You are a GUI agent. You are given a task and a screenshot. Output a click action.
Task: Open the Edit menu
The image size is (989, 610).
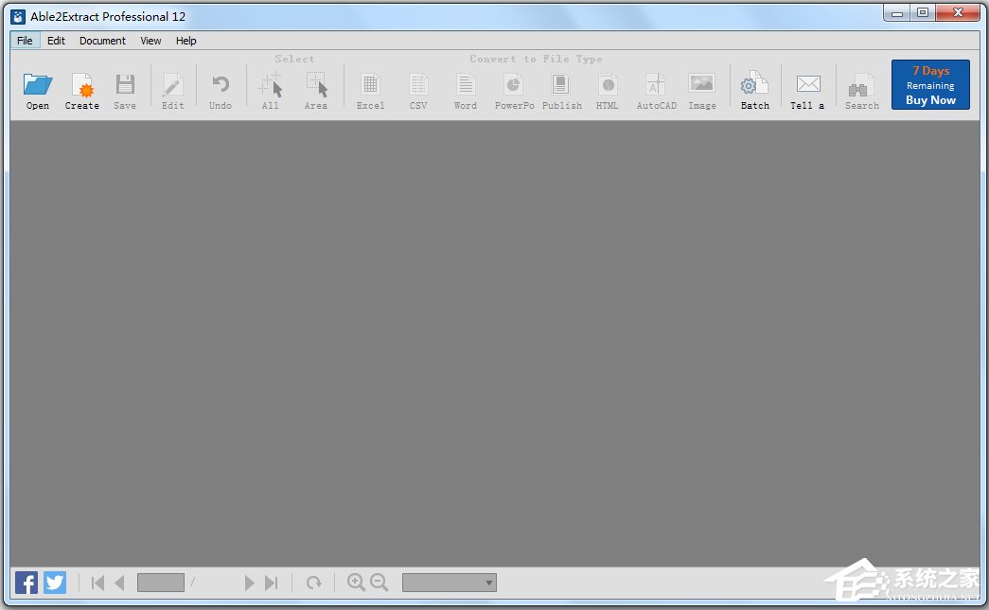(x=56, y=41)
